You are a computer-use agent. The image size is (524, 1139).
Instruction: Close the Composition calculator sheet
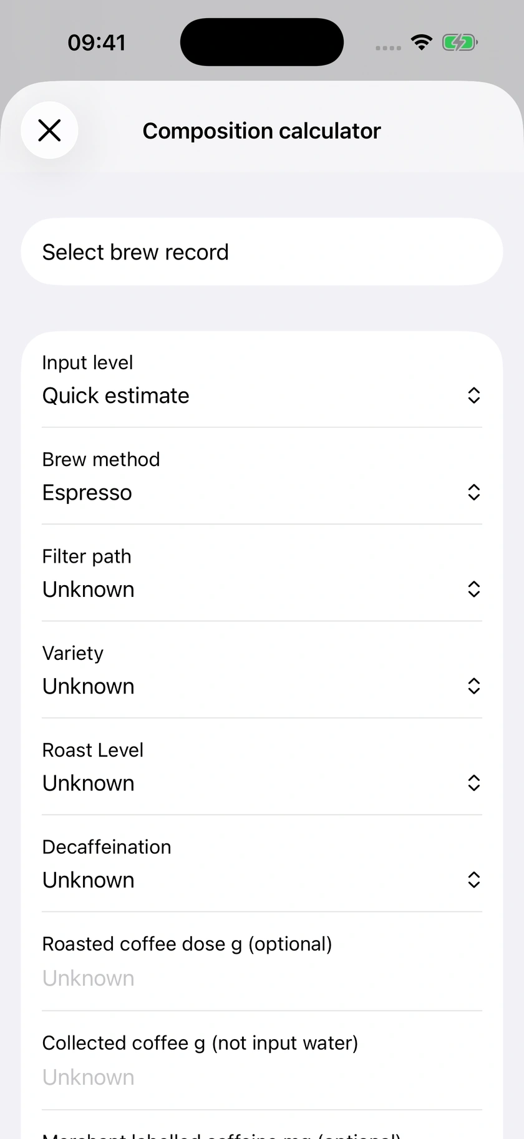(49, 130)
